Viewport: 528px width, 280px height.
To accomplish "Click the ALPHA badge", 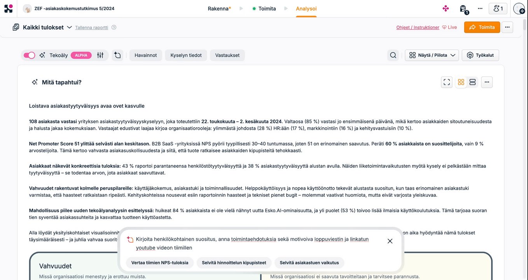I will (81, 55).
